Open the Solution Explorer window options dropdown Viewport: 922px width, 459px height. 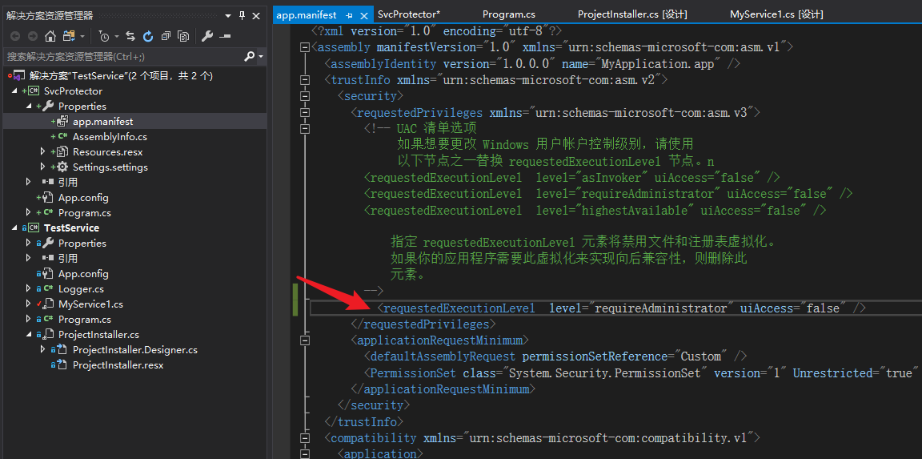click(x=228, y=15)
